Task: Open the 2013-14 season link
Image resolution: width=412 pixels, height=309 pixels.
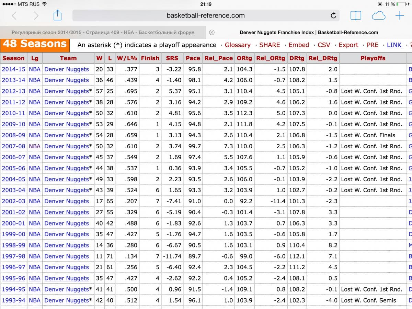Action: [x=14, y=80]
